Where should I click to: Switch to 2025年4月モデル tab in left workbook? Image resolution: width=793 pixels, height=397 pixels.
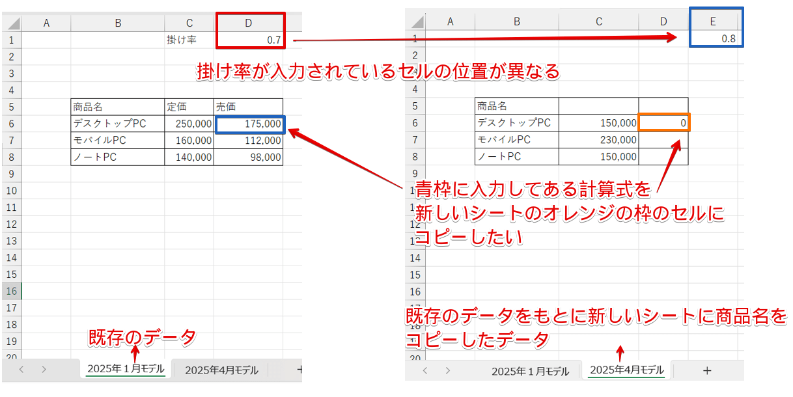pos(221,370)
